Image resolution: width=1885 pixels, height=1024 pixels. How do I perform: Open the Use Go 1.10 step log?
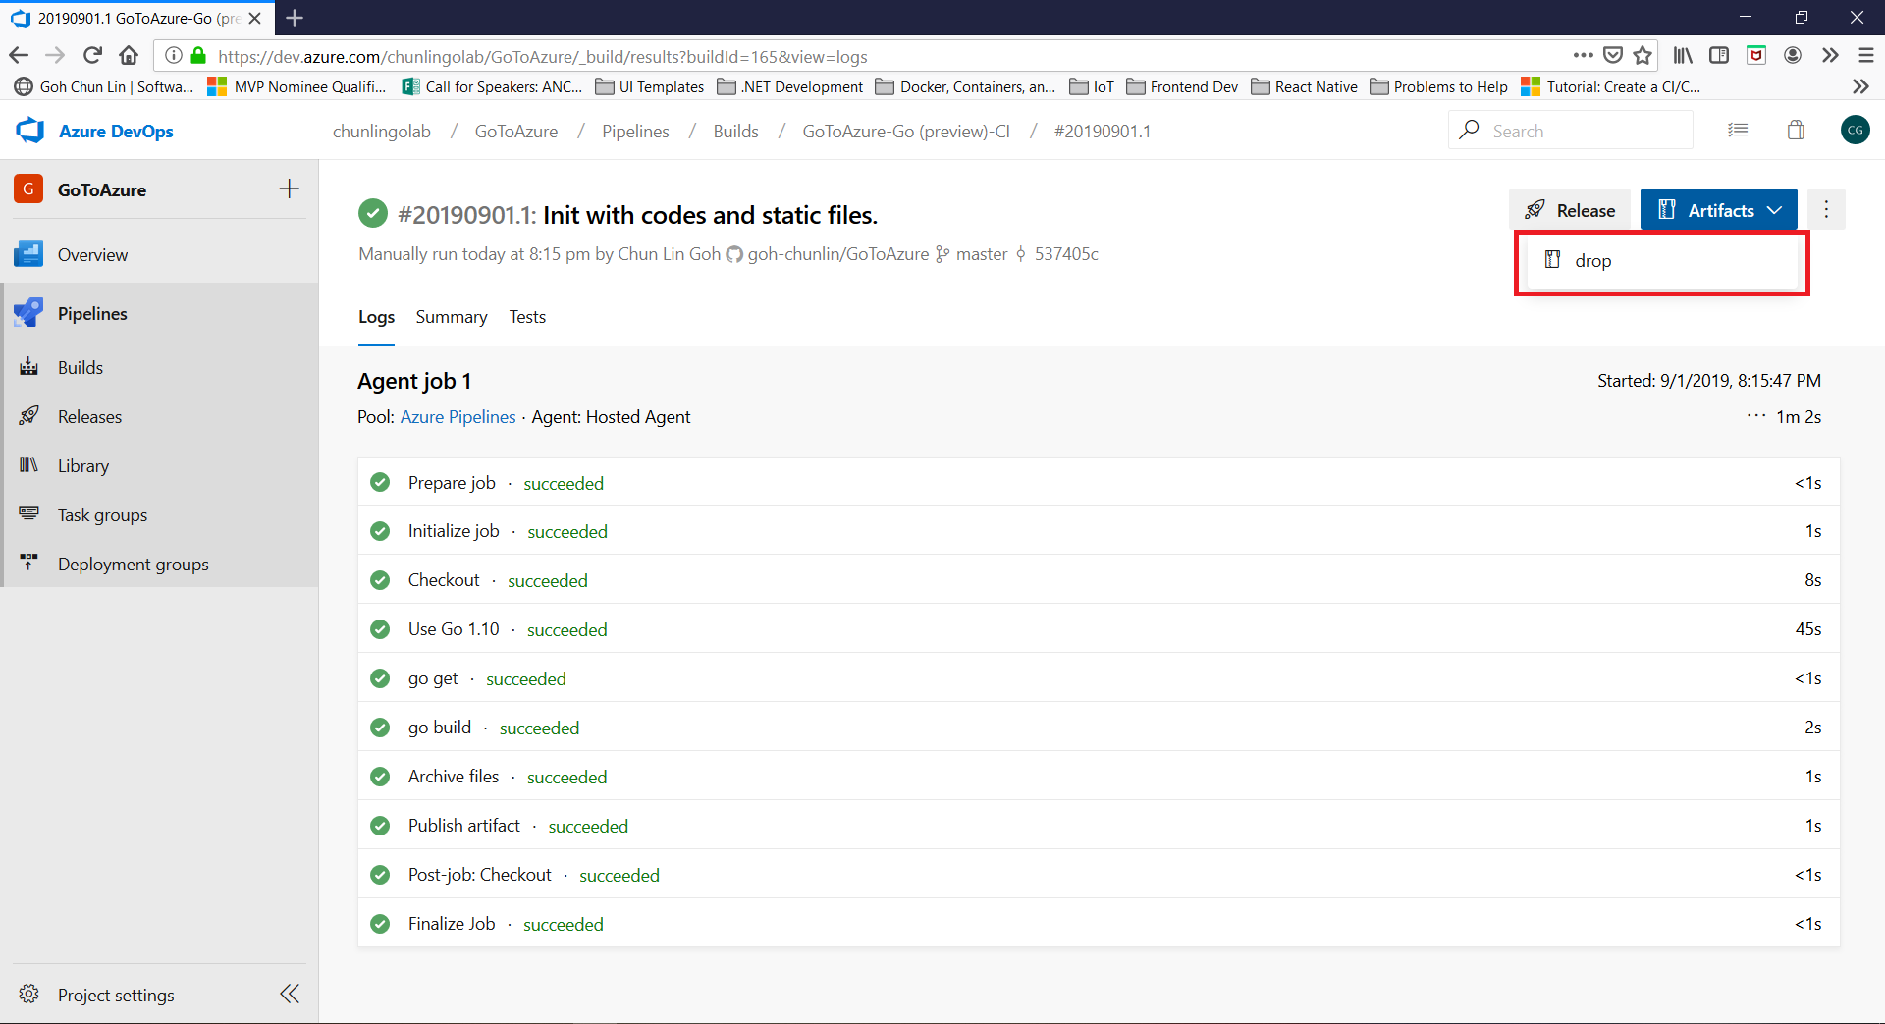pos(1099,629)
